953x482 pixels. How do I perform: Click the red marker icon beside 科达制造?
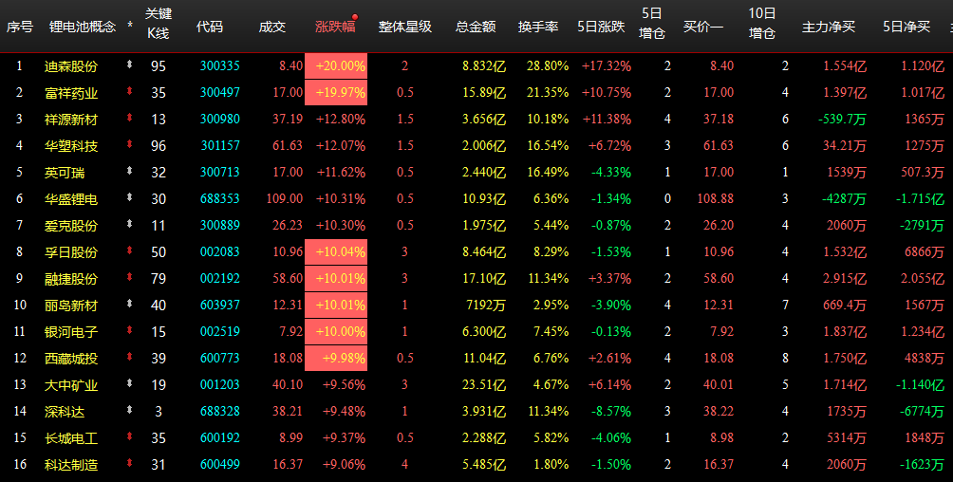(x=130, y=465)
